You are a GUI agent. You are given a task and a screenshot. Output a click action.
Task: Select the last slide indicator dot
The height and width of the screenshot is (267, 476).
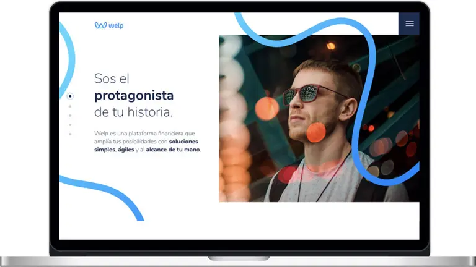(70, 133)
